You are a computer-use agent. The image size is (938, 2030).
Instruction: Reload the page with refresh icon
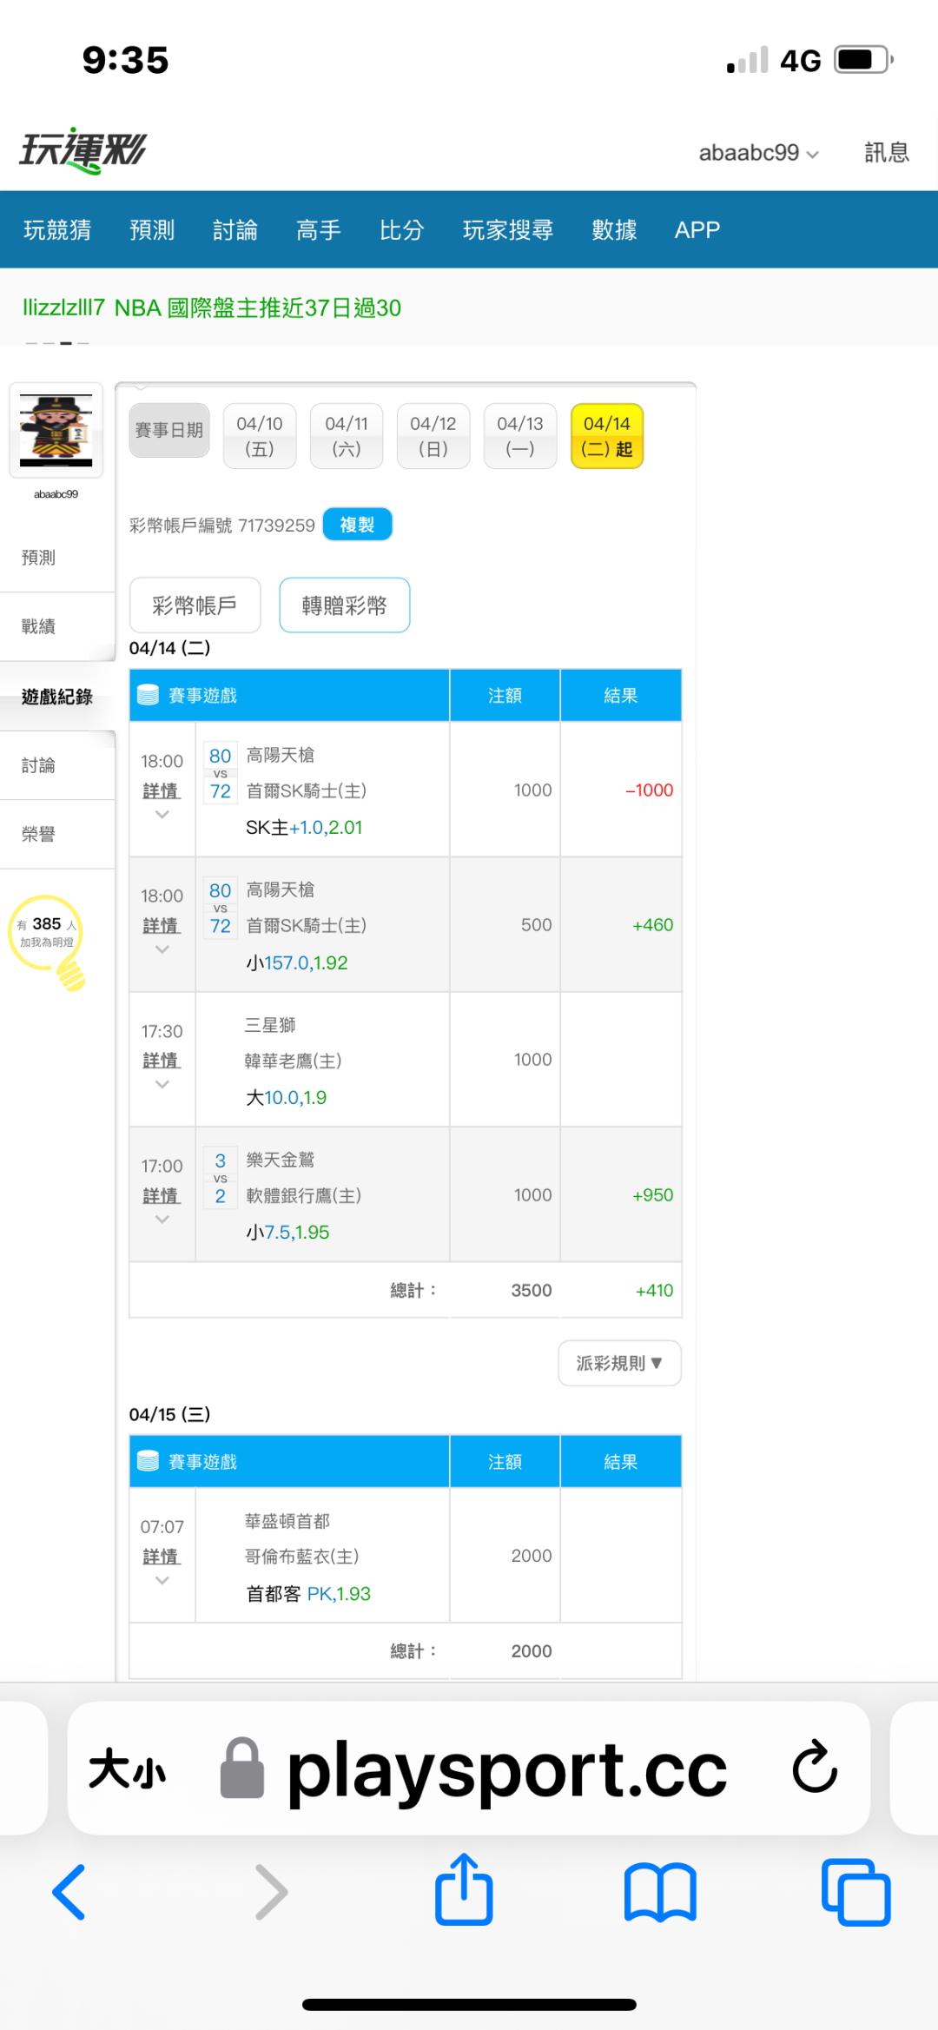click(x=815, y=1767)
